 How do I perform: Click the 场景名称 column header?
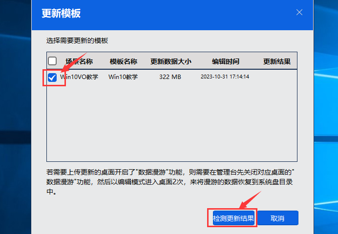(x=79, y=62)
